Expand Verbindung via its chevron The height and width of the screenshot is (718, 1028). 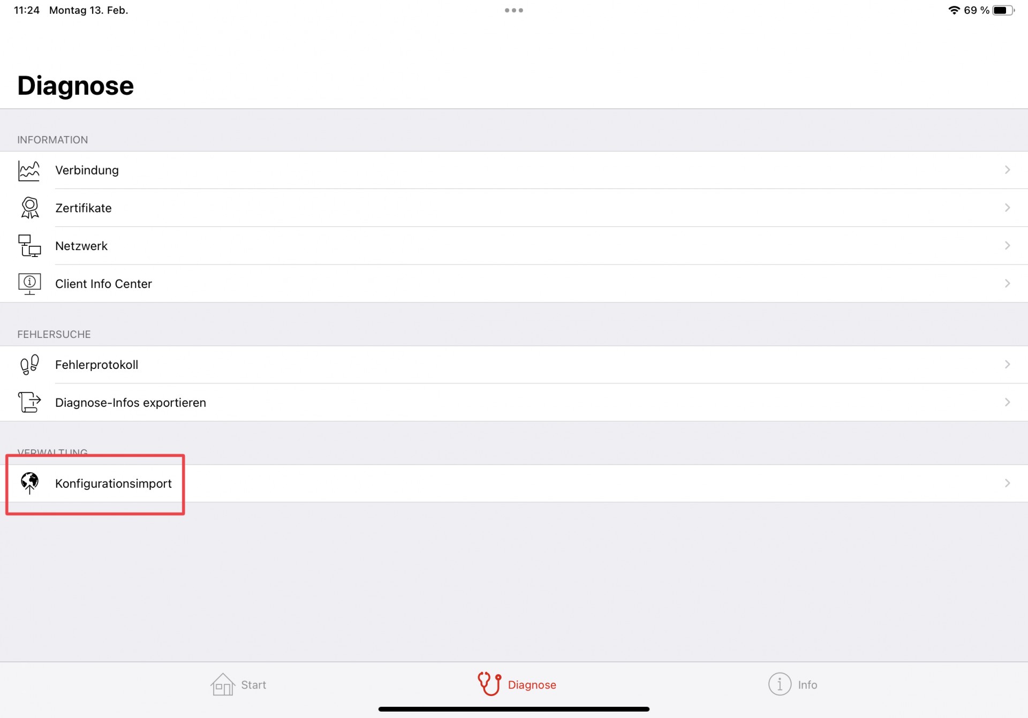click(1007, 170)
